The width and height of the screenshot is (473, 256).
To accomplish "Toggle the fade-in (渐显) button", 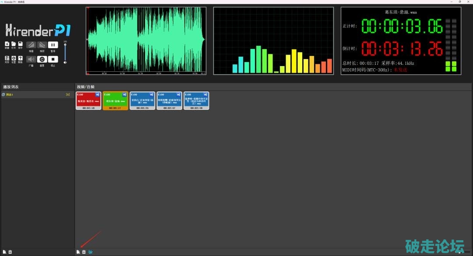I will 31,45.
